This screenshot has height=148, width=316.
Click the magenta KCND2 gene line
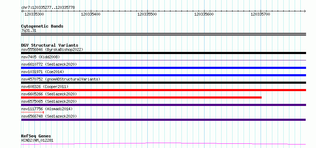point(163,143)
